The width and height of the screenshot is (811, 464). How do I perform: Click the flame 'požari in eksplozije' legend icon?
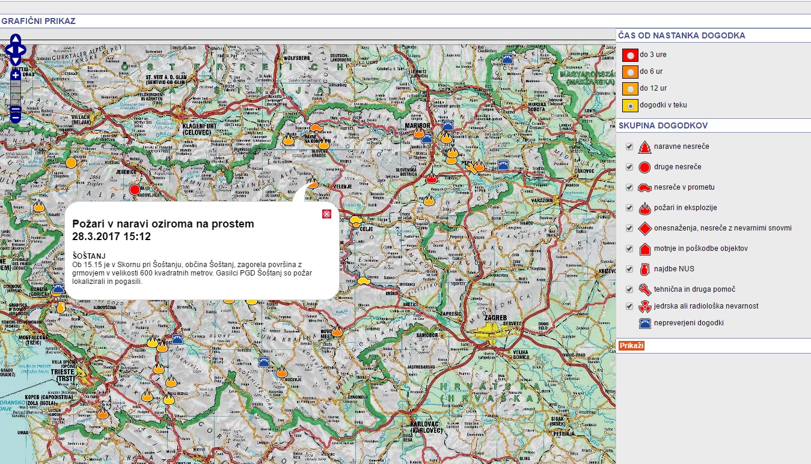[x=645, y=208]
